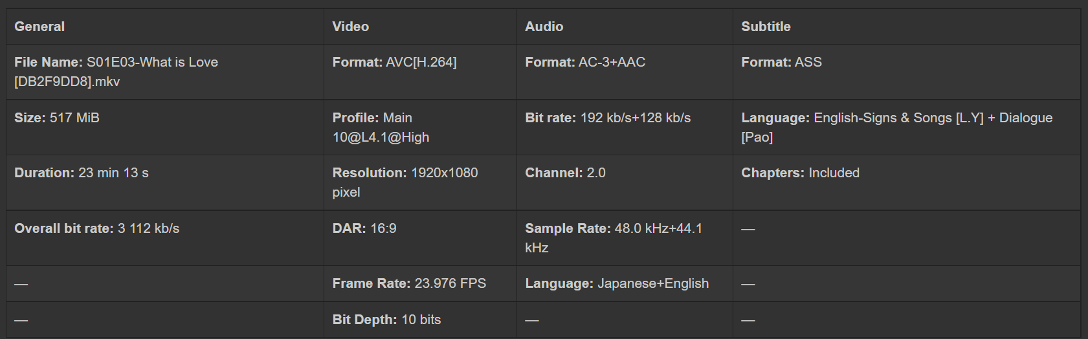Image resolution: width=1088 pixels, height=339 pixels.
Task: Select the Overall bit rate 3 112 kb/s cell
Action: 97,228
